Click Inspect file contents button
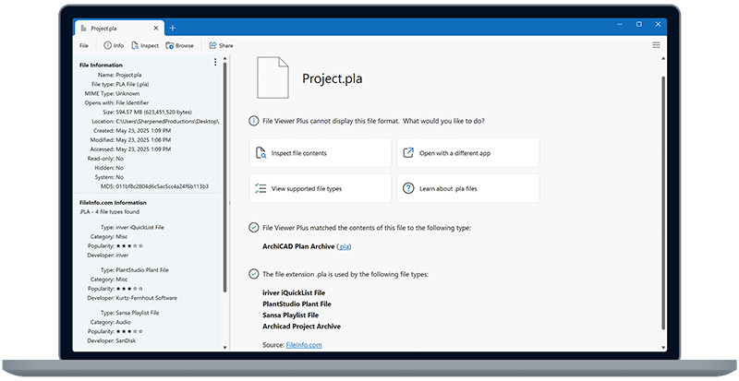The height and width of the screenshot is (381, 739). 321,152
